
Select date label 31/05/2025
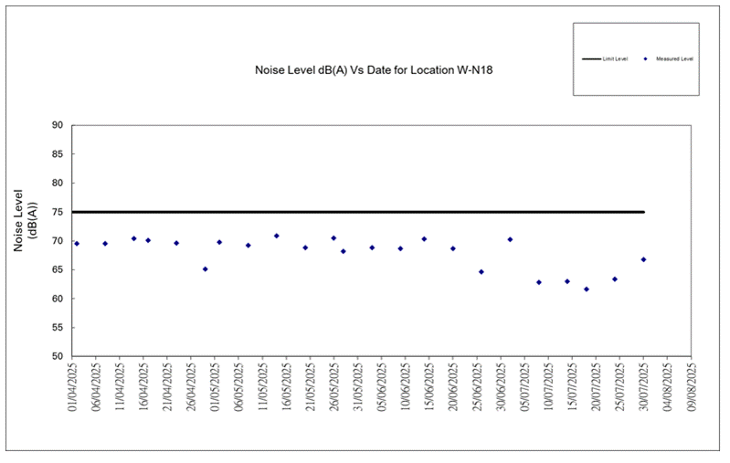(357, 387)
